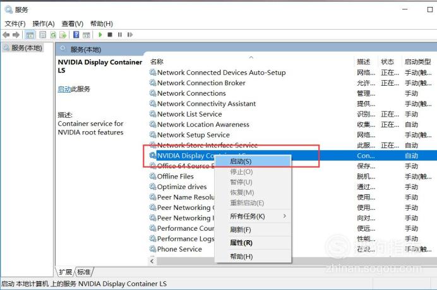Switch to the 扩展 tab

(66, 272)
